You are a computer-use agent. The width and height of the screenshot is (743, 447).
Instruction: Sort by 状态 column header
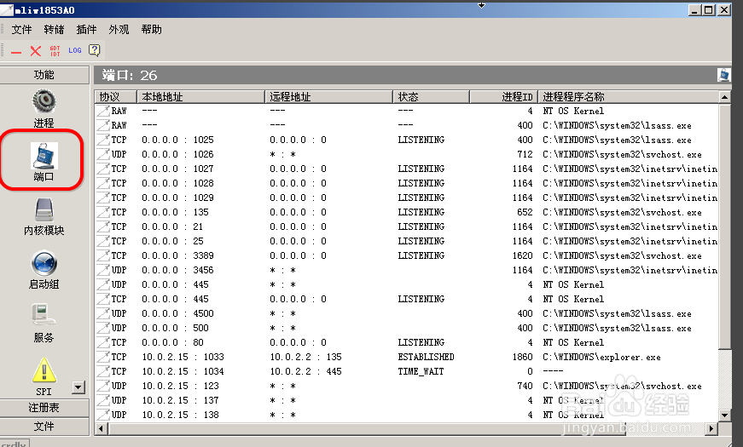tap(431, 96)
